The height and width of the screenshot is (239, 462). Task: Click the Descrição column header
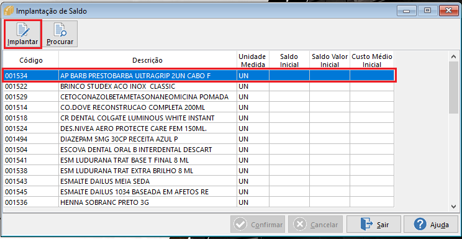pos(147,60)
